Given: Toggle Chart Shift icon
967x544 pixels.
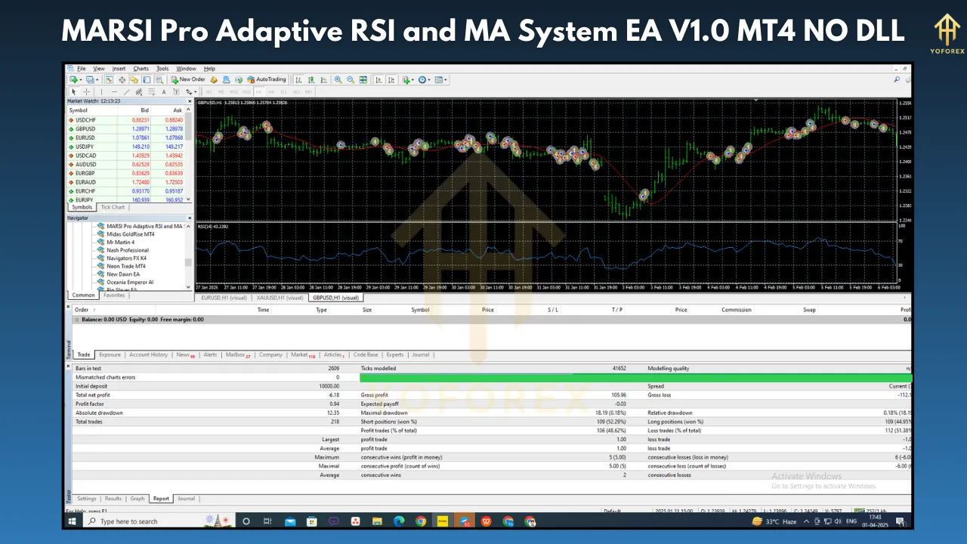Looking at the screenshot, I should (391, 79).
